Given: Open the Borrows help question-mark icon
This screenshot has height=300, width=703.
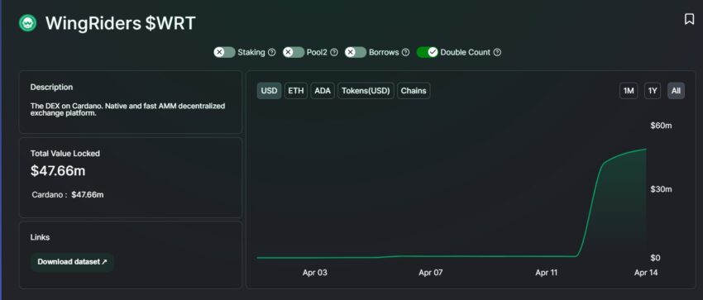Looking at the screenshot, I should click(x=405, y=52).
